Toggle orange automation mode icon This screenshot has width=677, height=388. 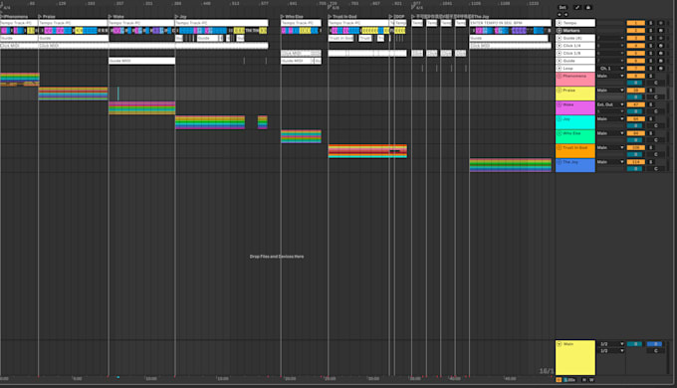(x=559, y=380)
